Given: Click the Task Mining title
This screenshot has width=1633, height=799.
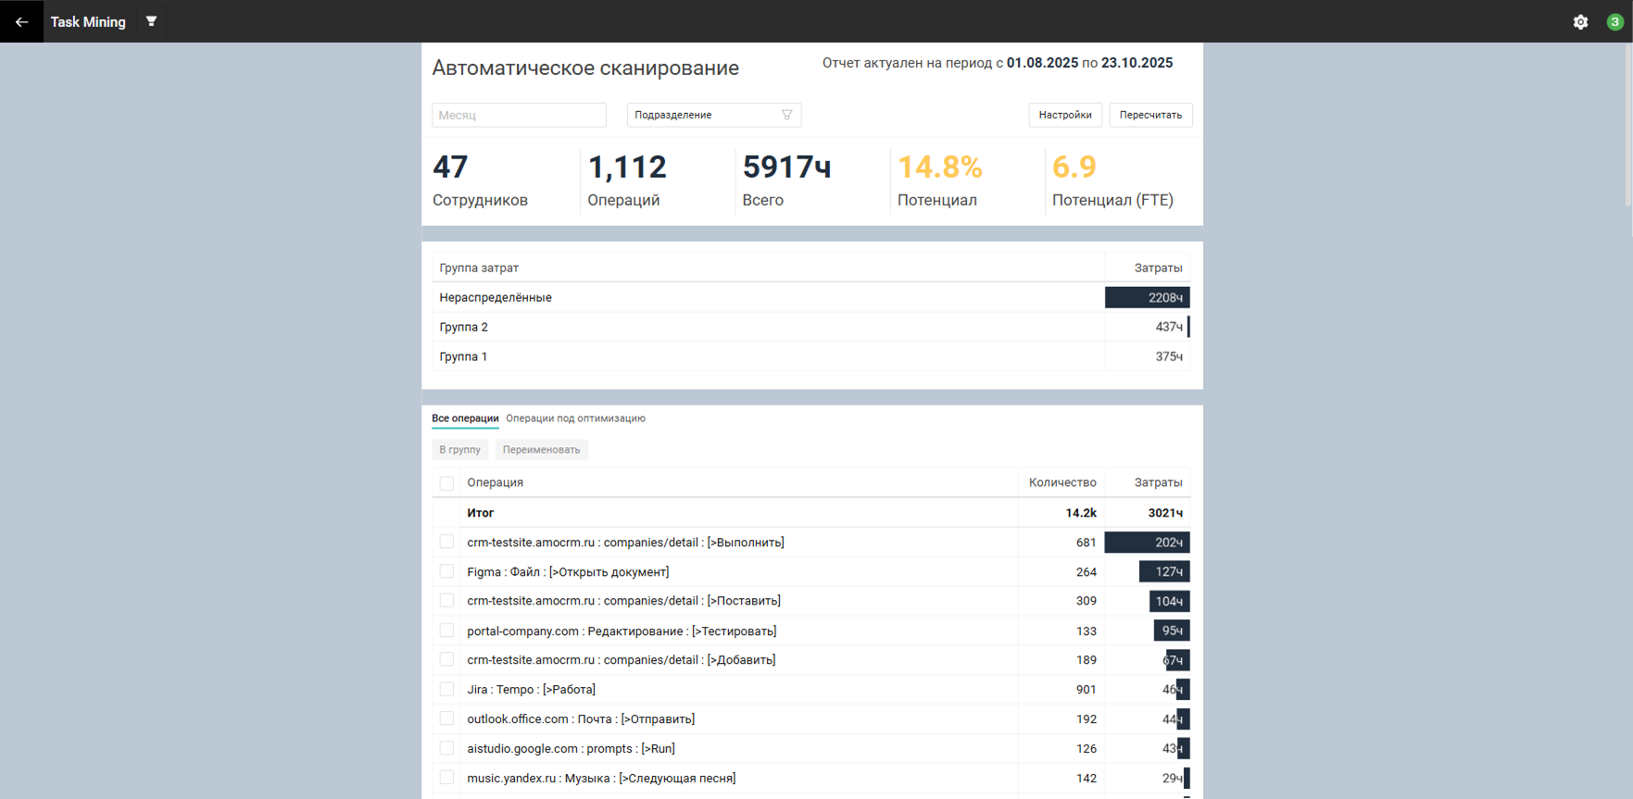Looking at the screenshot, I should [x=88, y=21].
